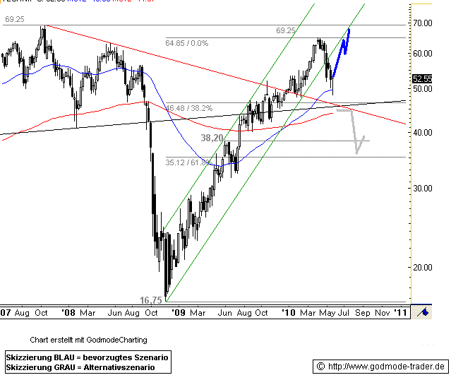The width and height of the screenshot is (451, 392).
Task: Click the 46.48 / 38.2% Fibonacci label
Action: point(188,108)
